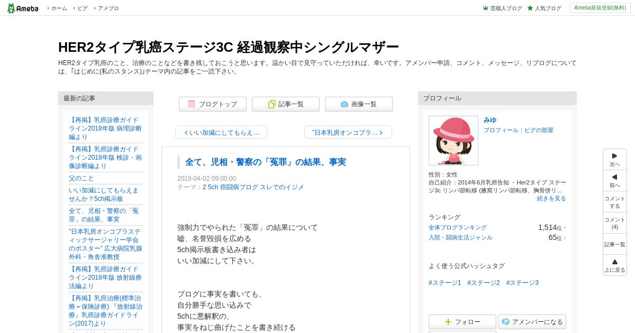
Task: Click ranking value 65位
Action: tap(555, 237)
